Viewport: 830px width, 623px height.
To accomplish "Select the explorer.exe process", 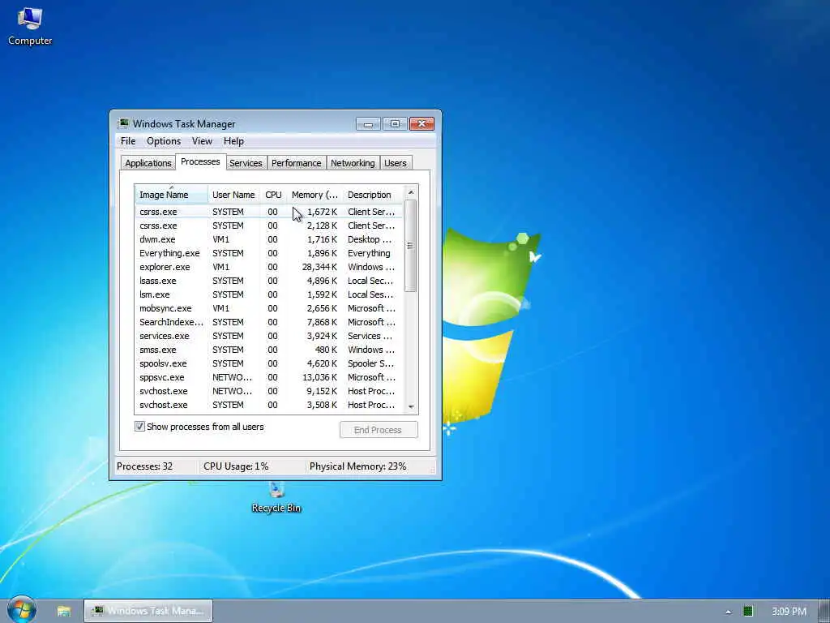I will [x=269, y=266].
